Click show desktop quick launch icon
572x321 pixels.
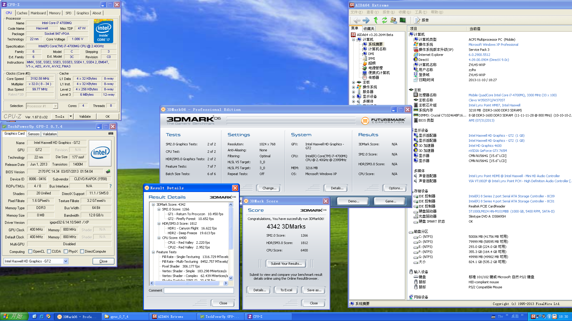[x=34, y=317]
